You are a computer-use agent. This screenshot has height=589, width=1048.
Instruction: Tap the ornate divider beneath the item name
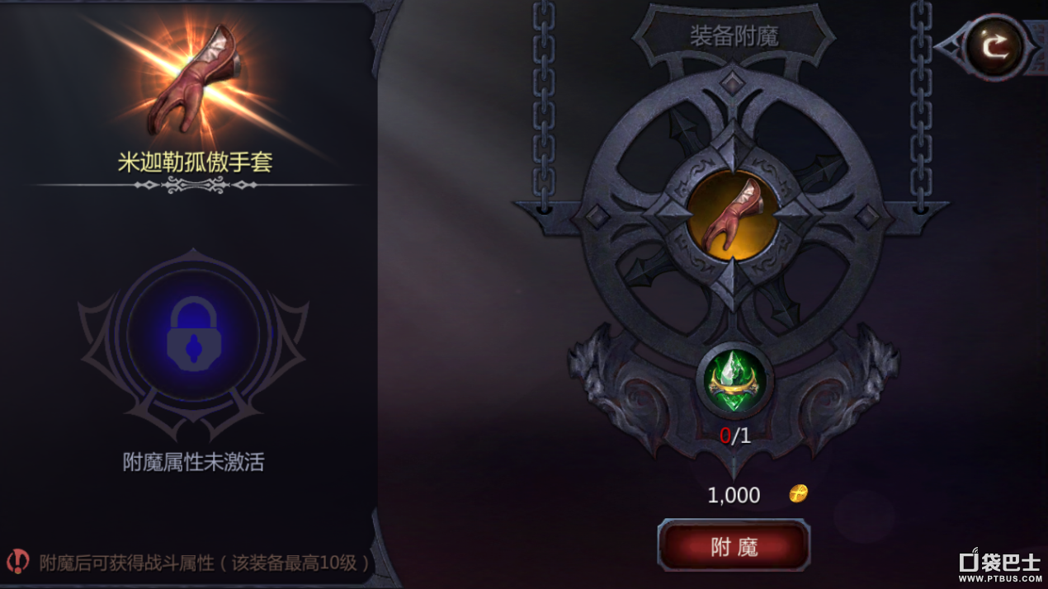pos(196,186)
